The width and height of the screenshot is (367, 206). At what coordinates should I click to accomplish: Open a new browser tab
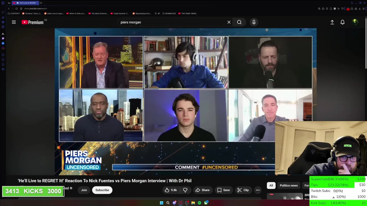coord(41,3)
